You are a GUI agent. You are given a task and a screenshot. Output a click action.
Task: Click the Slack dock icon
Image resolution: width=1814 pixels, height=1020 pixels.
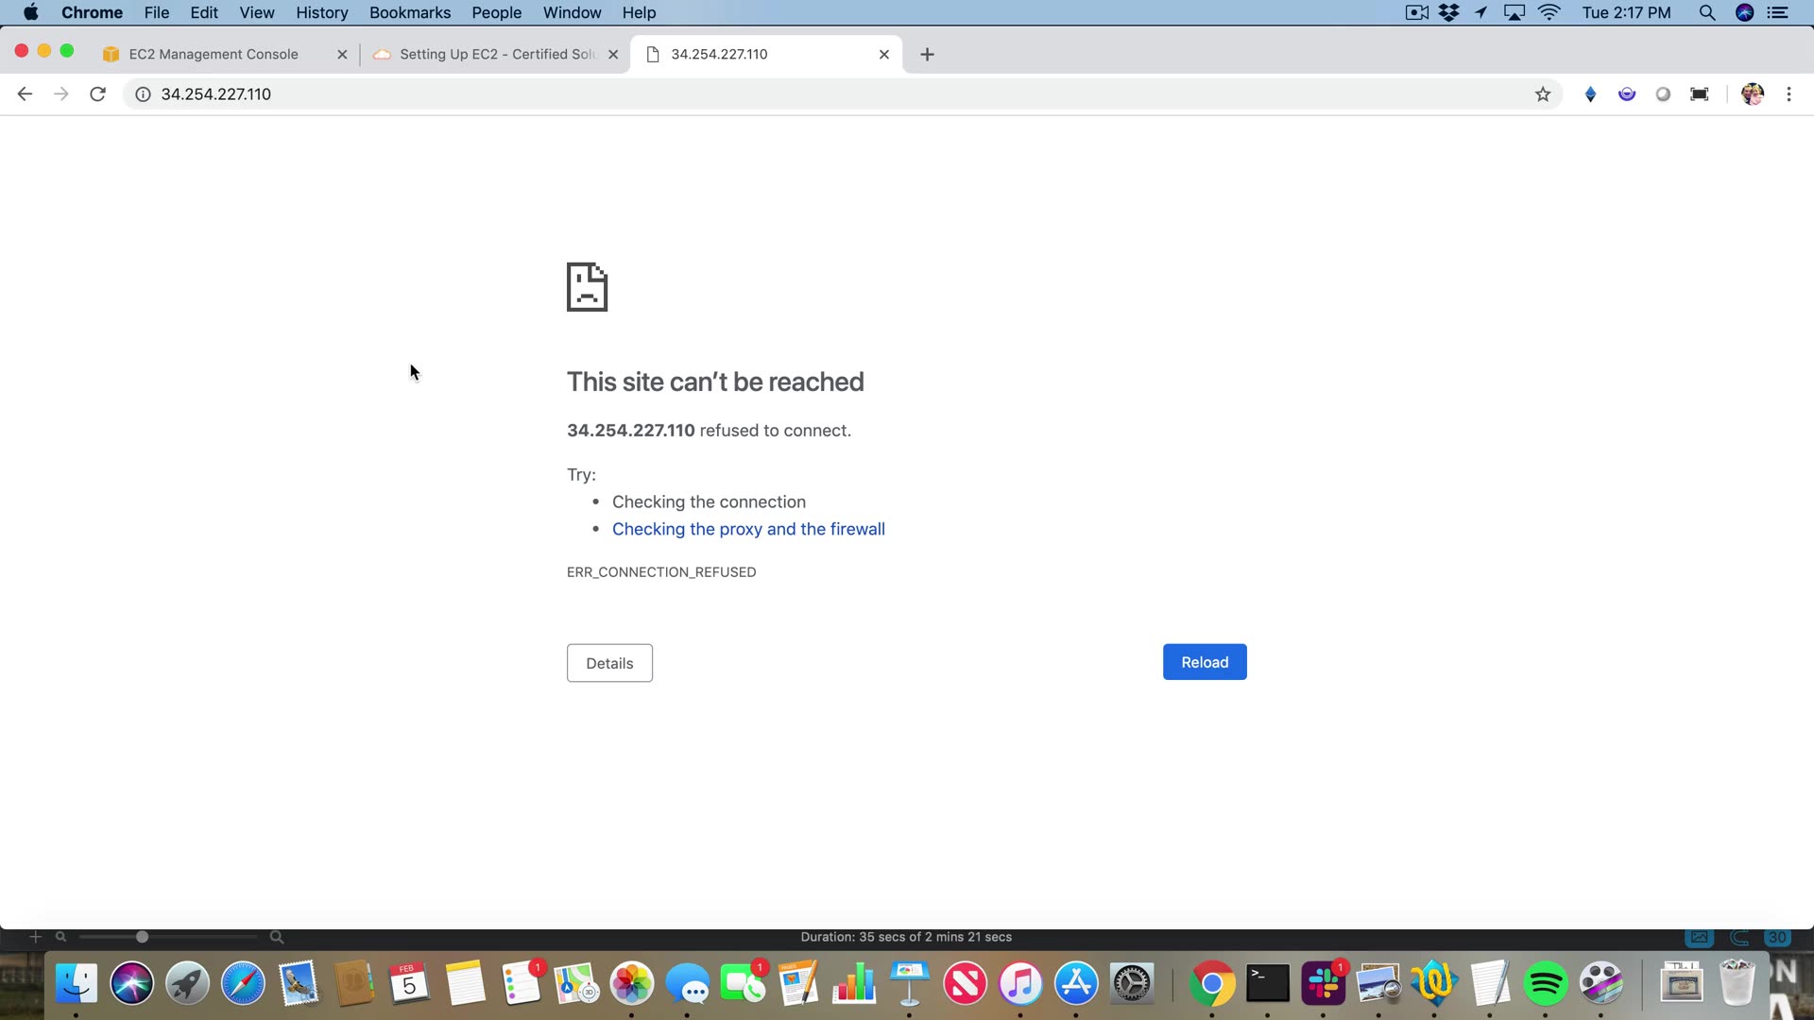(x=1323, y=984)
